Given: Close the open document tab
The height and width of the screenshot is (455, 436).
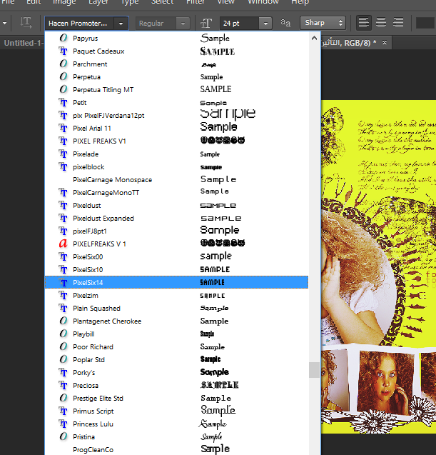Looking at the screenshot, I should click(386, 43).
